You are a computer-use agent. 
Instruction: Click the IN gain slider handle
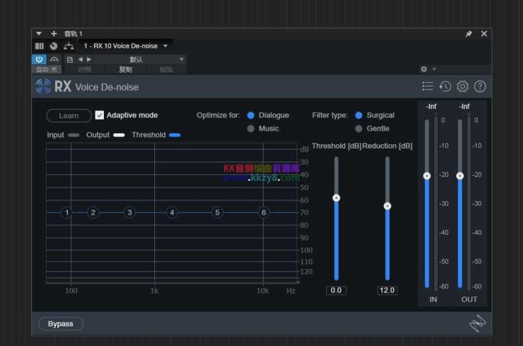[427, 176]
